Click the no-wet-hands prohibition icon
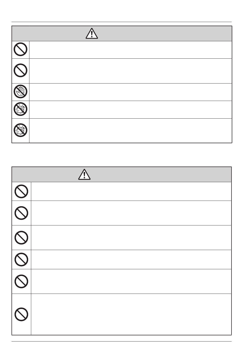Screen dimensions: 243x352 (x=21, y=92)
